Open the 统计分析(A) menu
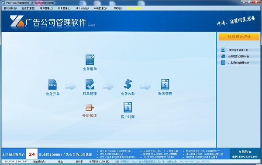The width and height of the screenshot is (262, 165). coord(82,8)
